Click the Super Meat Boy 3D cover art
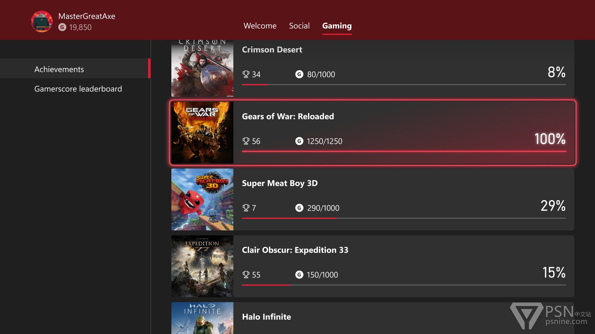595x334 pixels. click(x=202, y=199)
